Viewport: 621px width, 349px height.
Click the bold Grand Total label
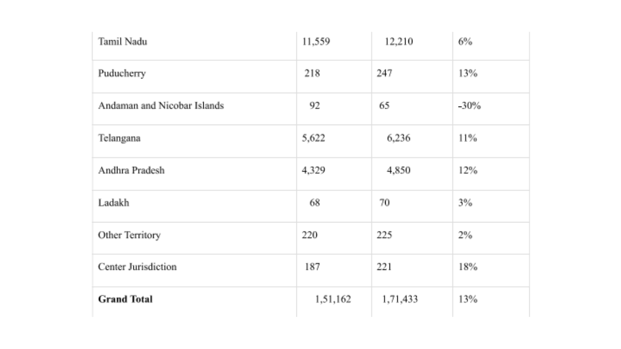125,299
